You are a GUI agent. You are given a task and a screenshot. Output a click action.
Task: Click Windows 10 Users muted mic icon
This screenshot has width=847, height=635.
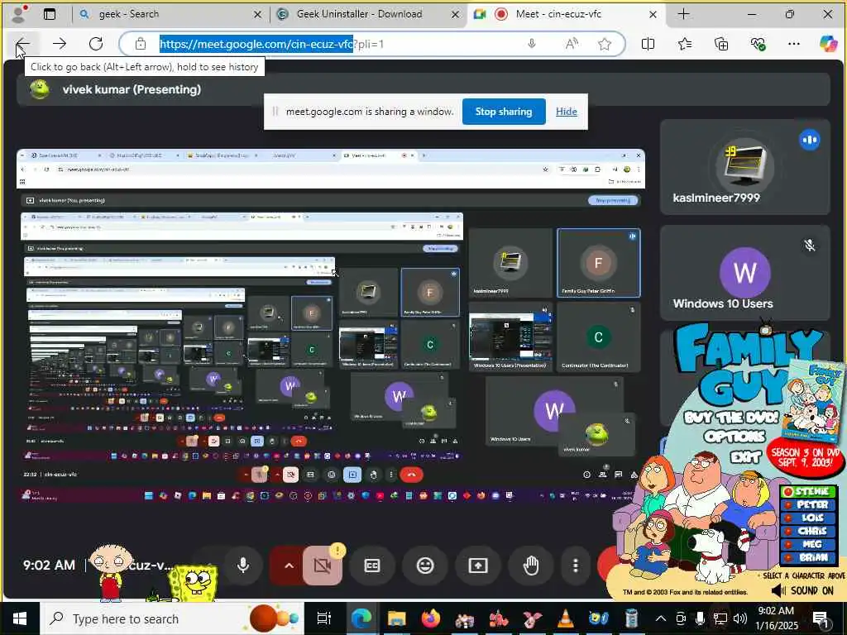tap(809, 246)
